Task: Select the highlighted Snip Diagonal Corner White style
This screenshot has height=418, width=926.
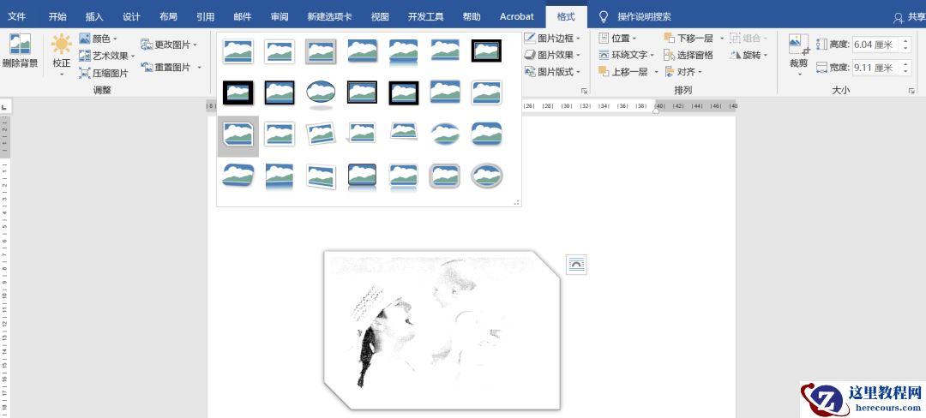Action: tap(238, 135)
